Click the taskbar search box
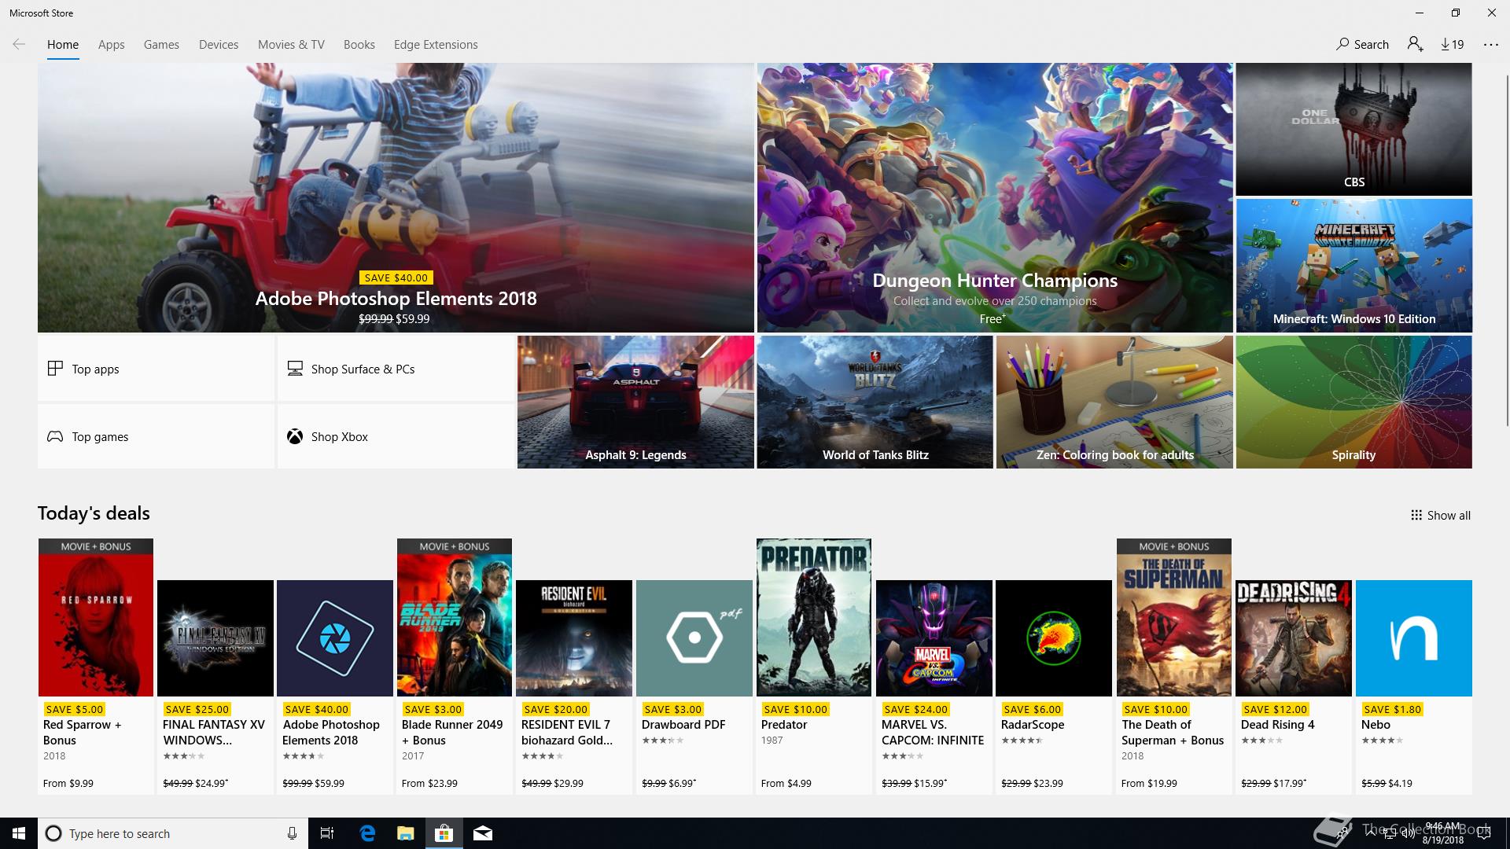The height and width of the screenshot is (849, 1510). pyautogui.click(x=171, y=833)
